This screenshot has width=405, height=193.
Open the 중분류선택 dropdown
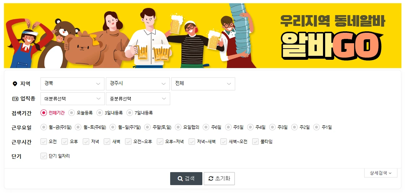138,99
